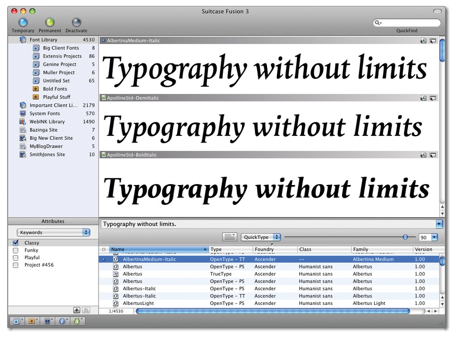Image resolution: width=453 pixels, height=345 pixels.
Task: Click the new set icon in bottom toolbar
Action: click(x=17, y=321)
